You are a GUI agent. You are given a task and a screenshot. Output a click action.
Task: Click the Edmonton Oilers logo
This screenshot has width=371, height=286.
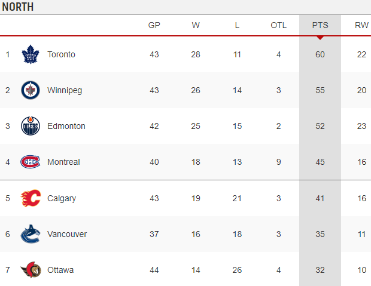tap(31, 126)
